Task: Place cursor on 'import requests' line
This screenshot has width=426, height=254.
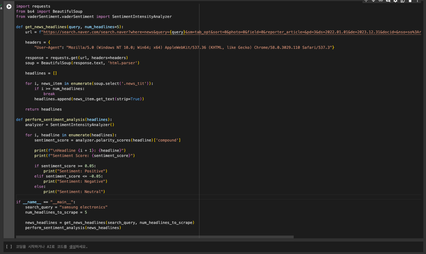Action: tap(33, 6)
